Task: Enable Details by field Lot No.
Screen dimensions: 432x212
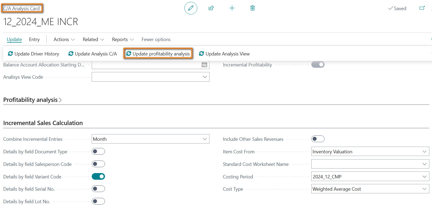Action: (98, 201)
